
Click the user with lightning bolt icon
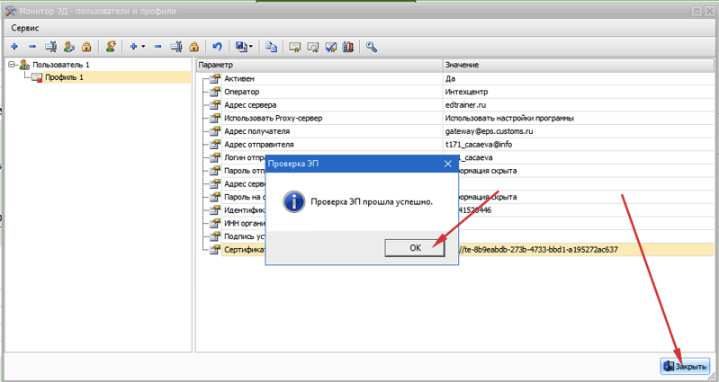pyautogui.click(x=111, y=47)
